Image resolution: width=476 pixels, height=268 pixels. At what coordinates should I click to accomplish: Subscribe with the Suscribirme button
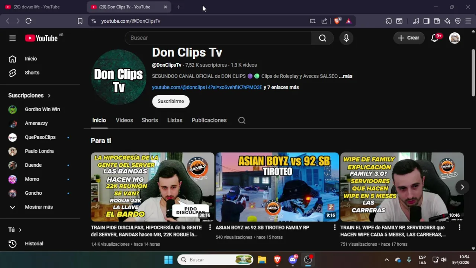[x=171, y=101]
